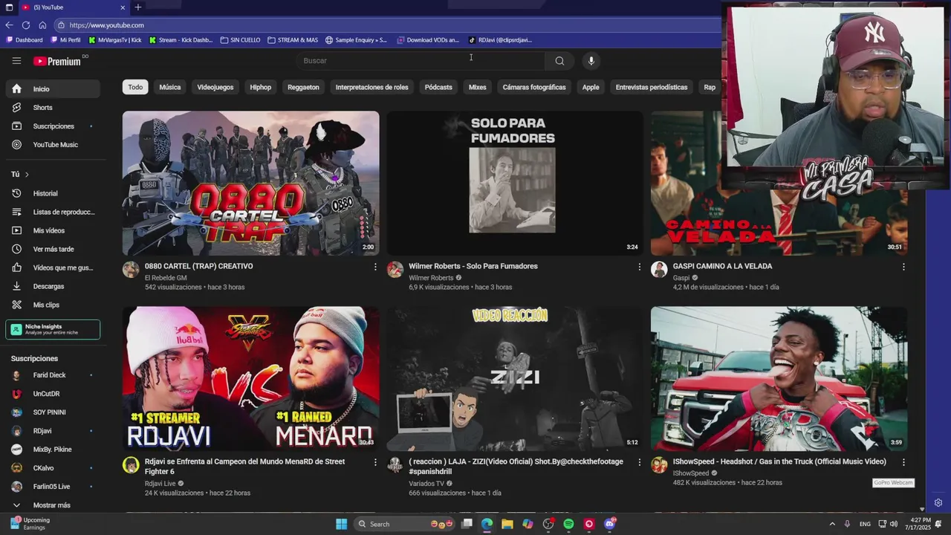Open Suscripciones in the sidebar
Viewport: 951px width, 535px height.
point(53,126)
